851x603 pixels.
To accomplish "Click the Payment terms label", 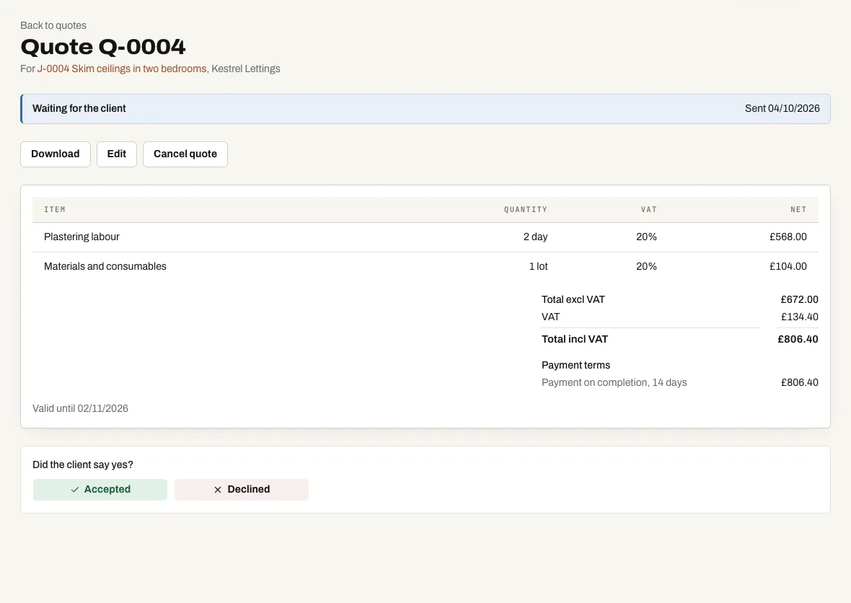I will pyautogui.click(x=576, y=365).
